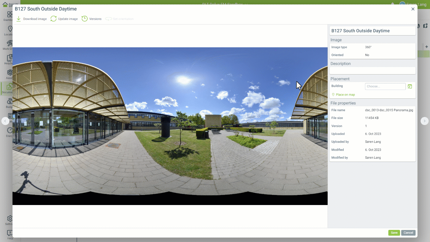Screen dimensions: 430x242
Task: Click the Place on map link
Action: coord(345,95)
